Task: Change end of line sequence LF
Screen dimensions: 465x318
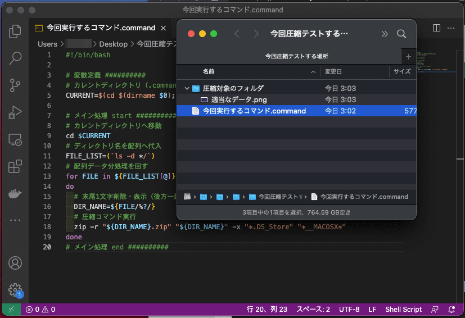Action: coord(372,310)
